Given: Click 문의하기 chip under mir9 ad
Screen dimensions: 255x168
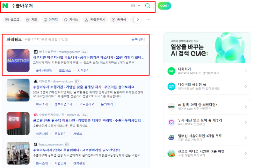Looking at the screenshot, I should tap(60, 134).
